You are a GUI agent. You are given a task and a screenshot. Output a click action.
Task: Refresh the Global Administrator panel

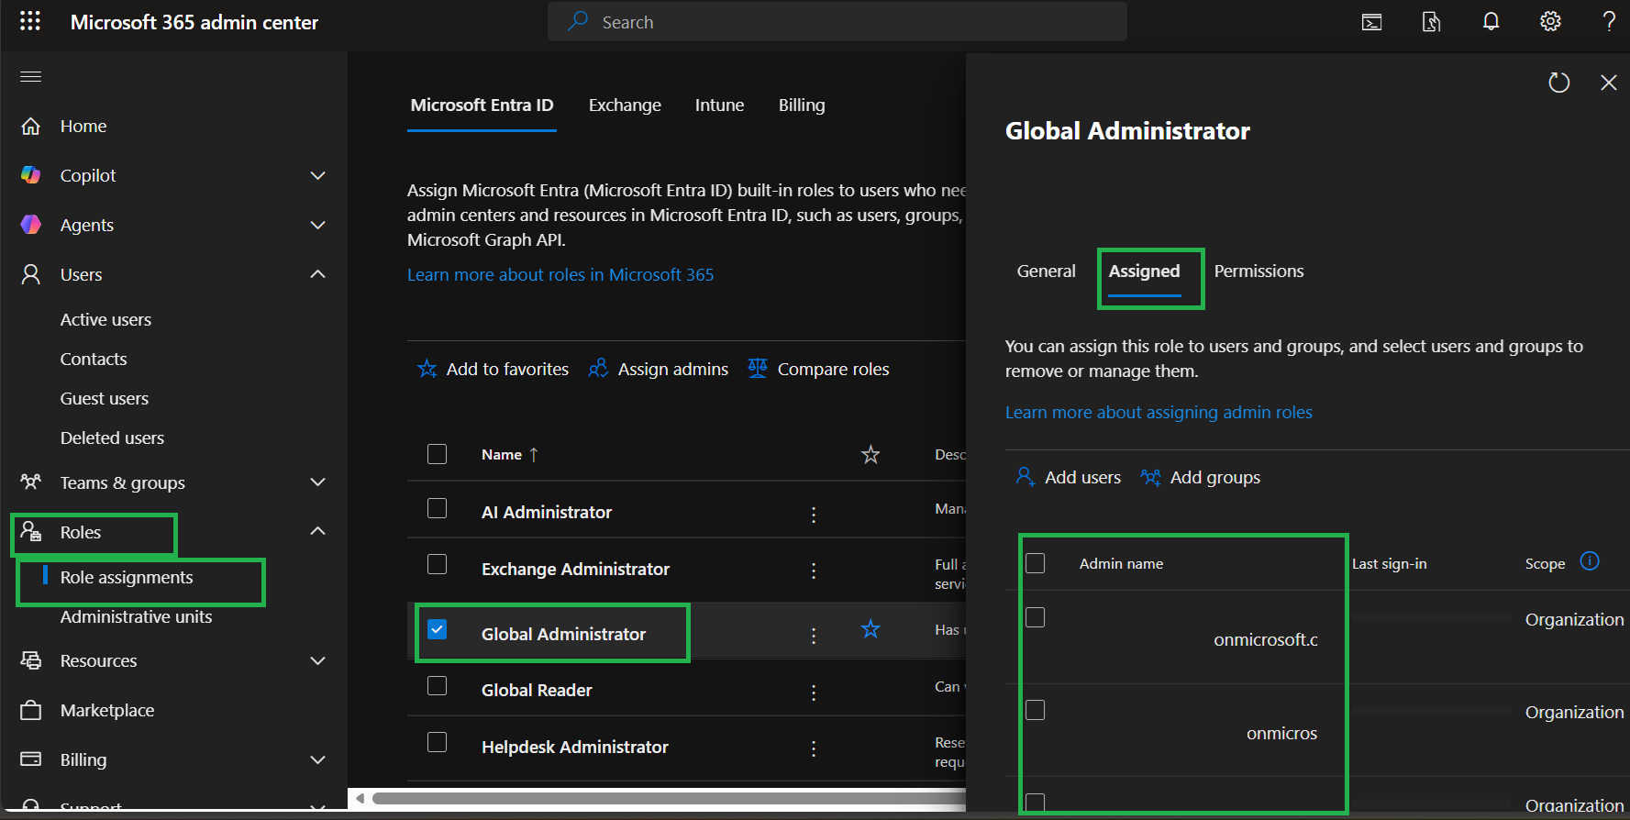(1558, 83)
